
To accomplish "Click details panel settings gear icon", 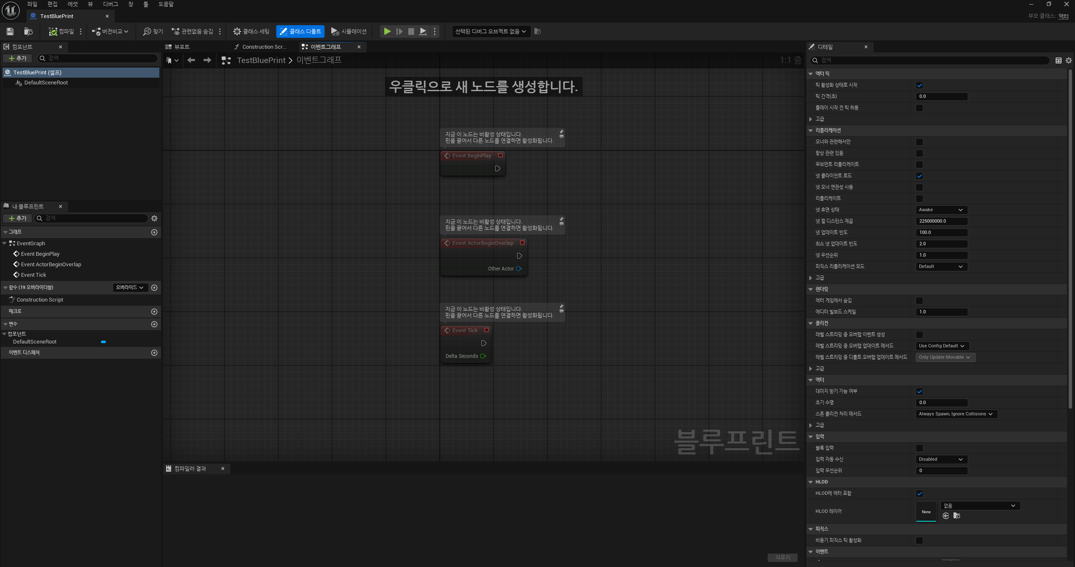I will tap(1068, 60).
